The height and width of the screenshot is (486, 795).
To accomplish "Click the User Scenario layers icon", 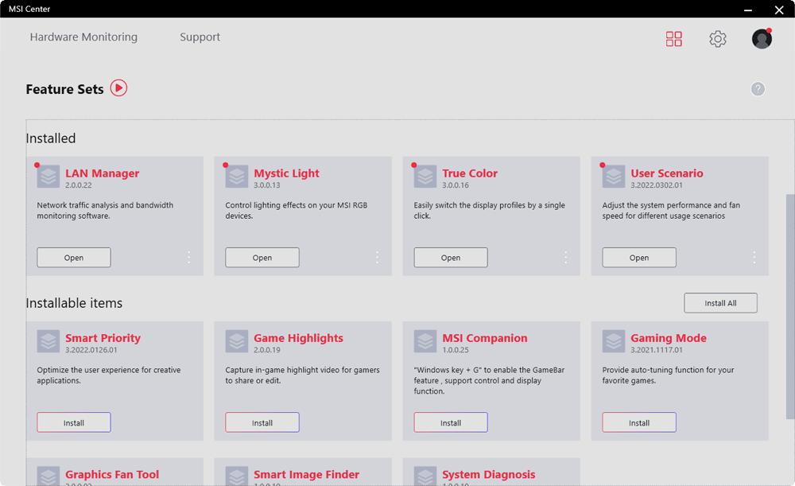I will [x=614, y=177].
